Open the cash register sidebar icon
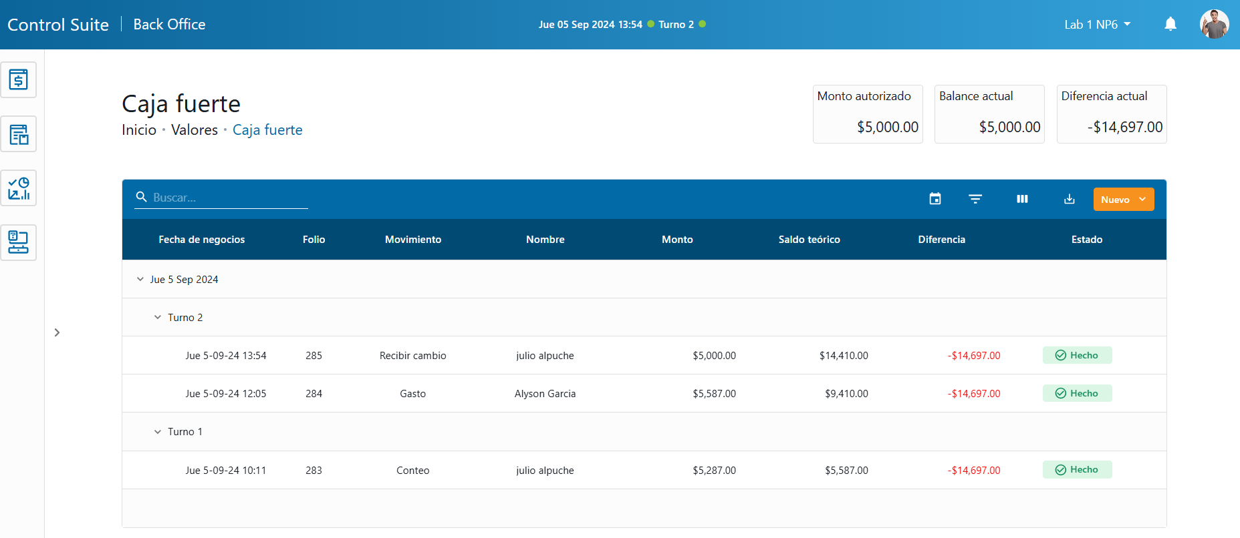 (19, 80)
